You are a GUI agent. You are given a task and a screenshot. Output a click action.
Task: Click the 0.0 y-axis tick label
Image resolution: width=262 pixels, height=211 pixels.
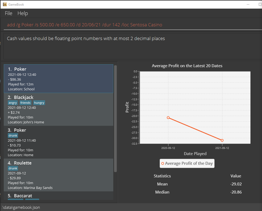coord(135,71)
